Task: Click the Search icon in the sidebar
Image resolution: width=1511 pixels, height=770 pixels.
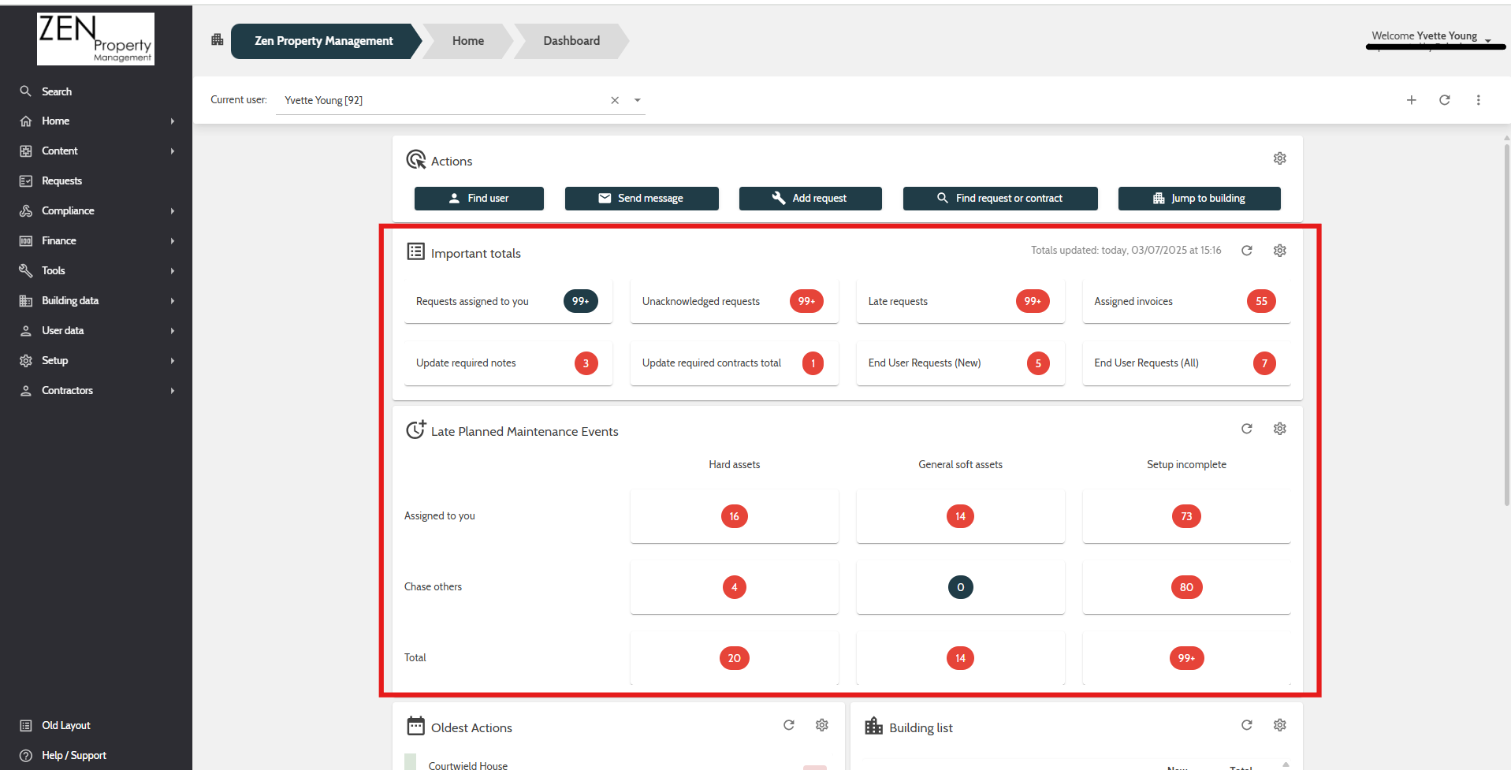Action: point(26,91)
